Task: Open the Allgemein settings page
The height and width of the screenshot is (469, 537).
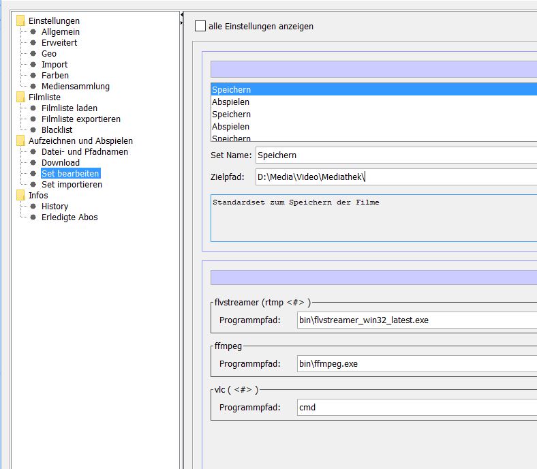Action: pyautogui.click(x=60, y=32)
